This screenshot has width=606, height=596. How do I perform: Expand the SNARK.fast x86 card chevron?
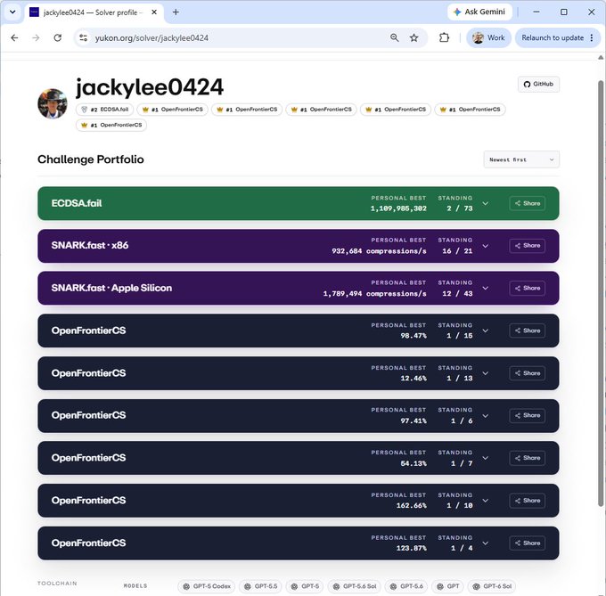click(x=486, y=246)
